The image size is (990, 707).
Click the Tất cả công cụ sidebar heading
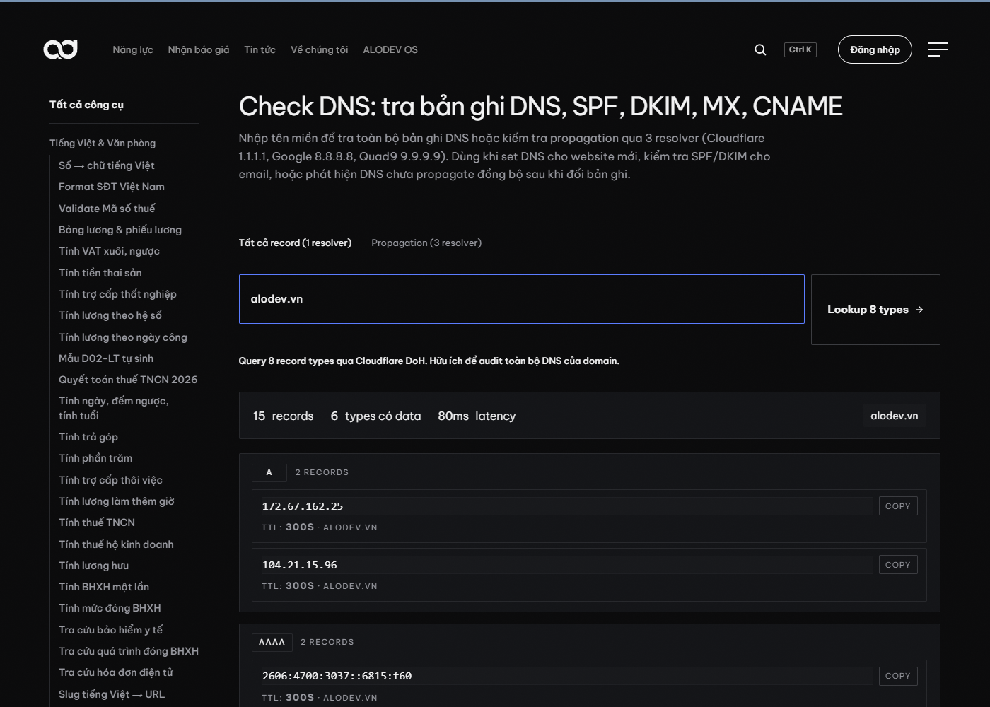(x=86, y=105)
